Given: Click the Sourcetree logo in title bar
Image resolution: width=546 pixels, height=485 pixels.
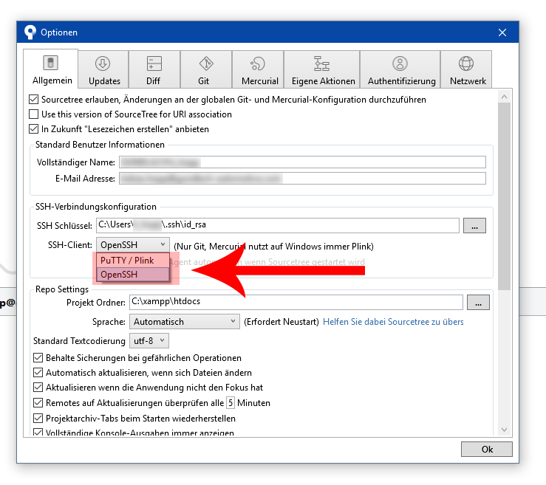Looking at the screenshot, I should point(30,32).
